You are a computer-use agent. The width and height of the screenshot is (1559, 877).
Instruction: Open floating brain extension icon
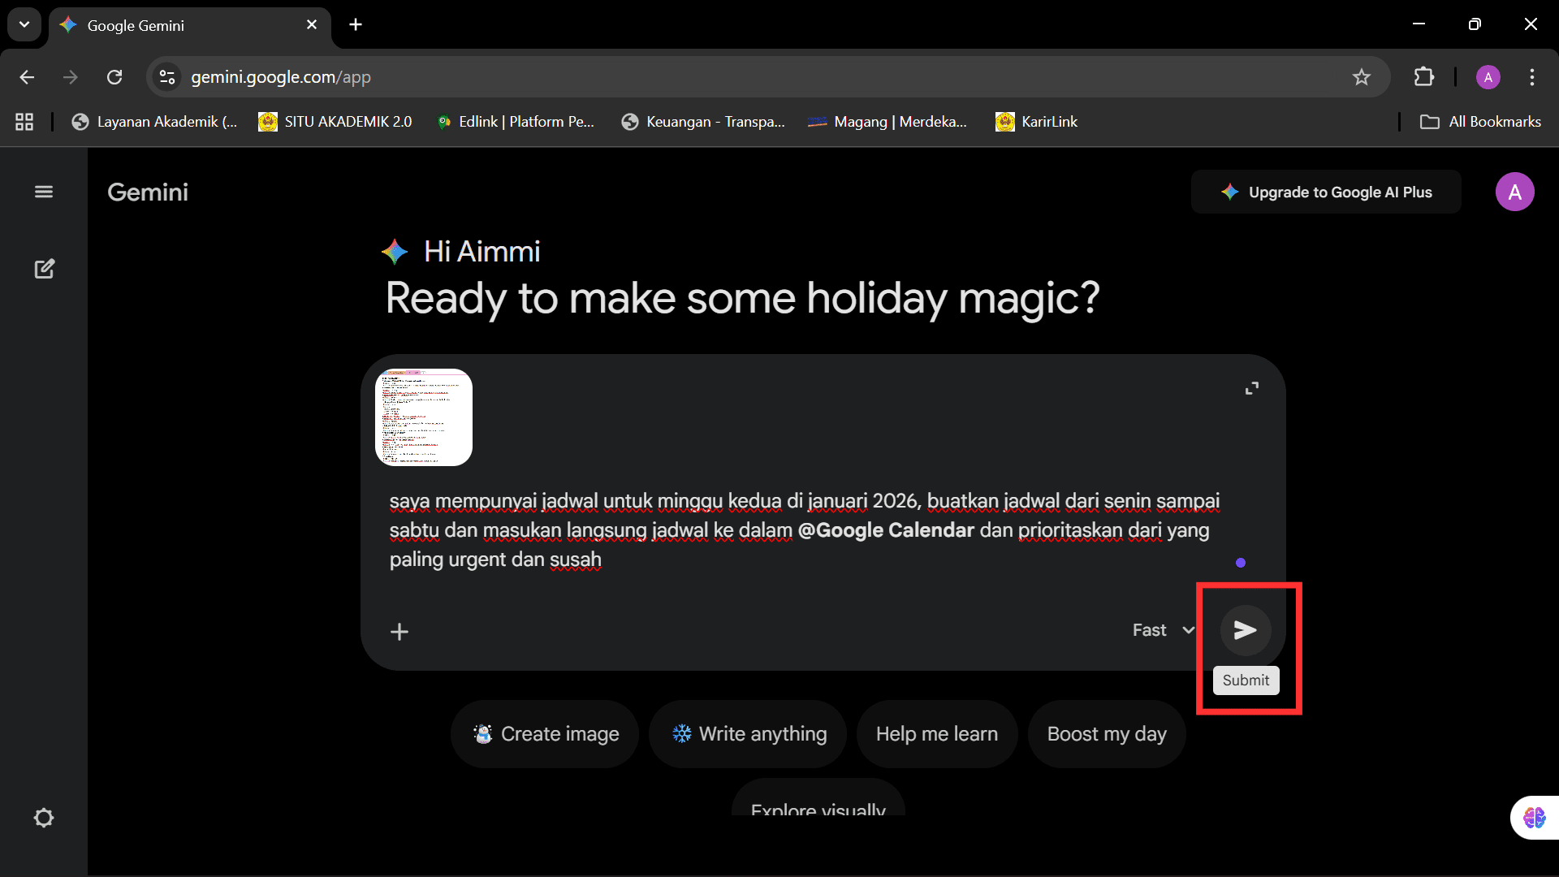click(1534, 817)
